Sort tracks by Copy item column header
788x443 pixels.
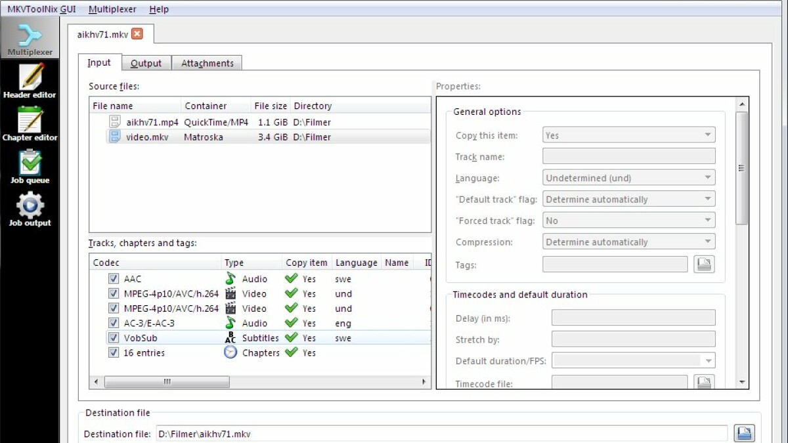click(307, 263)
